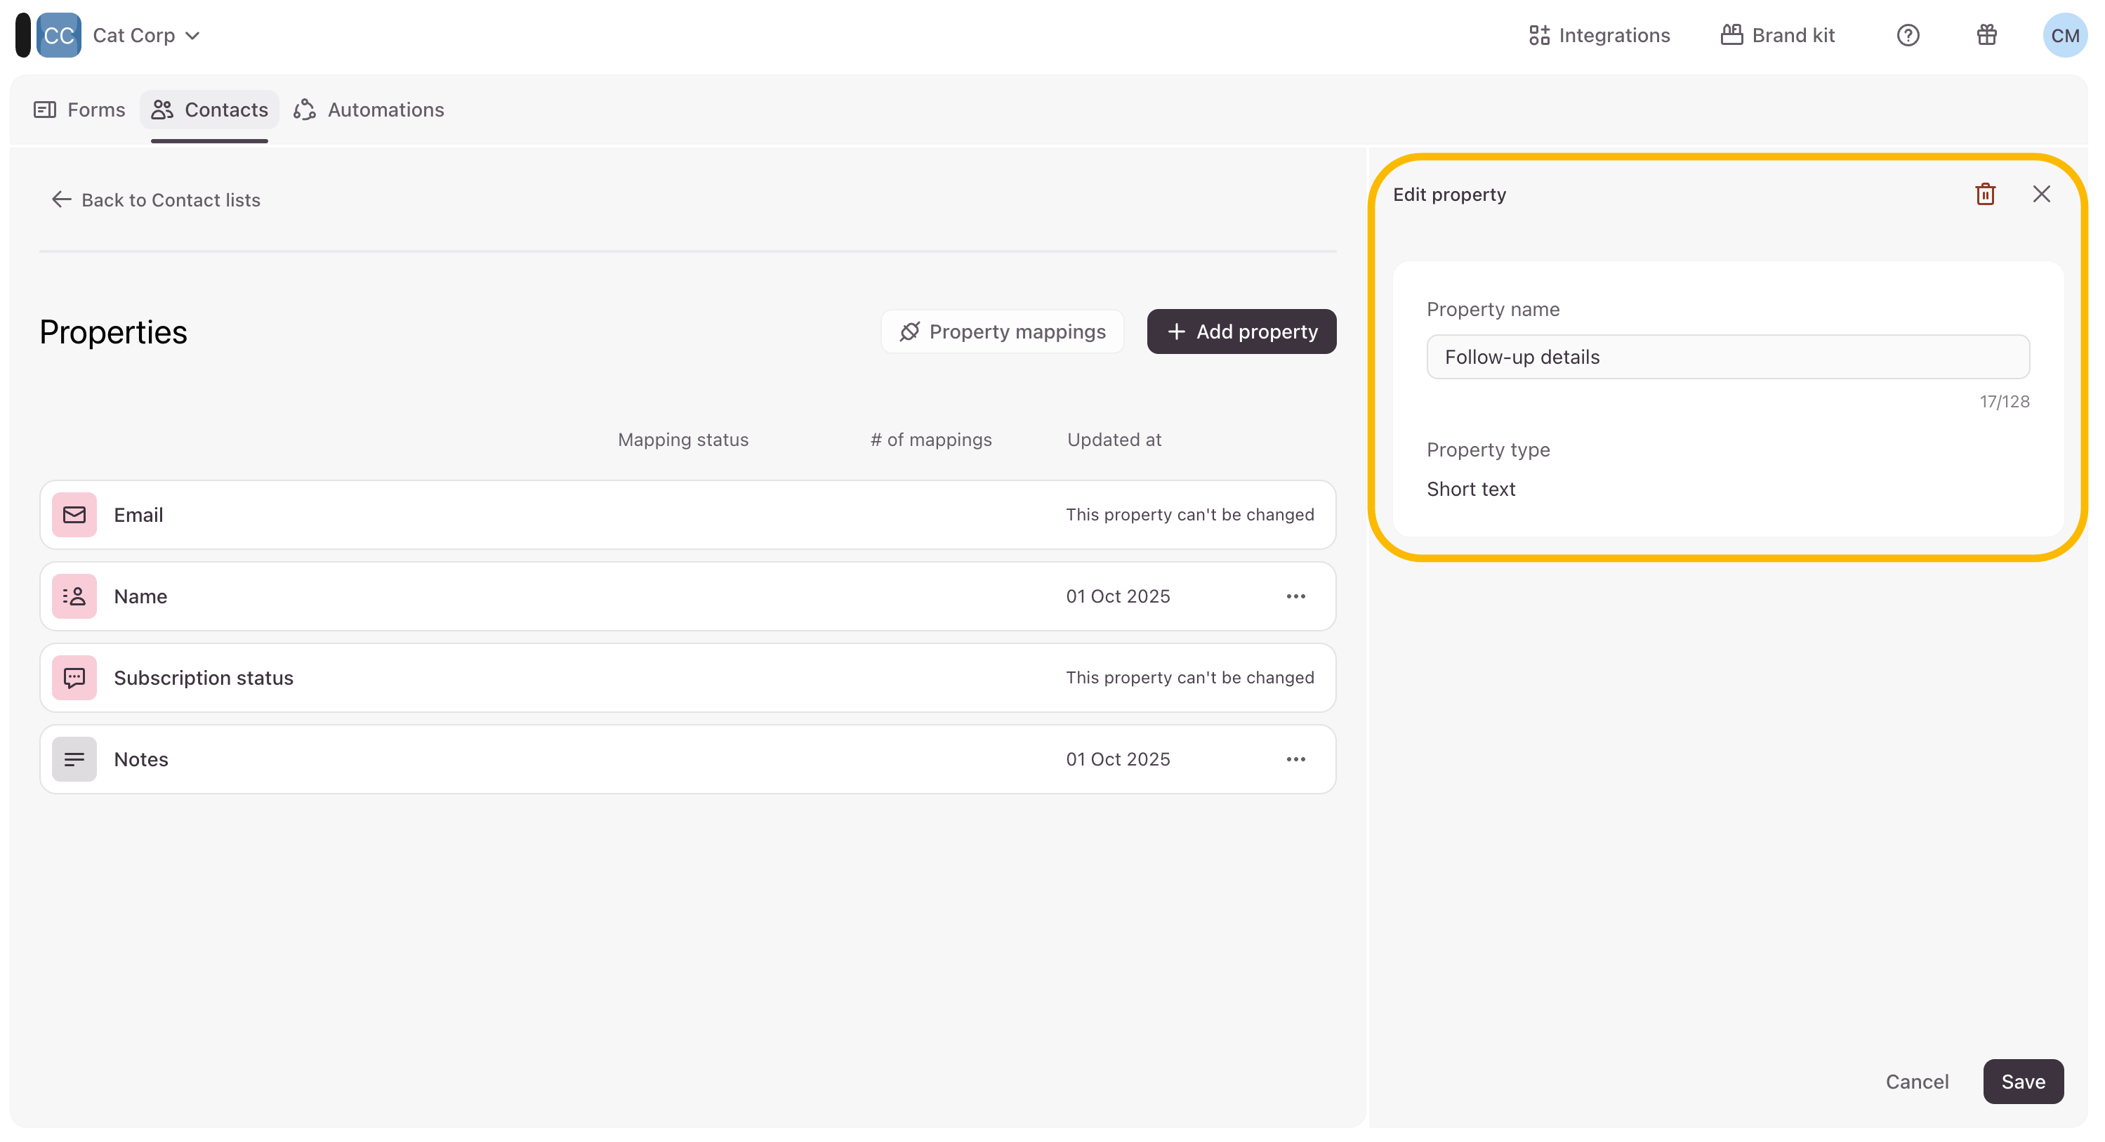The height and width of the screenshot is (1142, 2105).
Task: Click the Property name input field
Action: [x=1727, y=356]
